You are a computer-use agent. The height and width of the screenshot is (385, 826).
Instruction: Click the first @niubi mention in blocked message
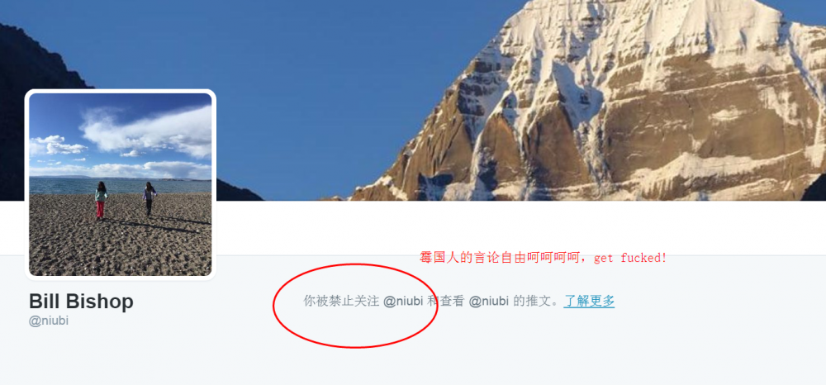coord(403,302)
